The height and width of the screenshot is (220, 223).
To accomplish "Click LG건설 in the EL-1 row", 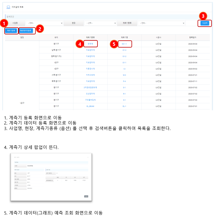I will coord(158,106).
